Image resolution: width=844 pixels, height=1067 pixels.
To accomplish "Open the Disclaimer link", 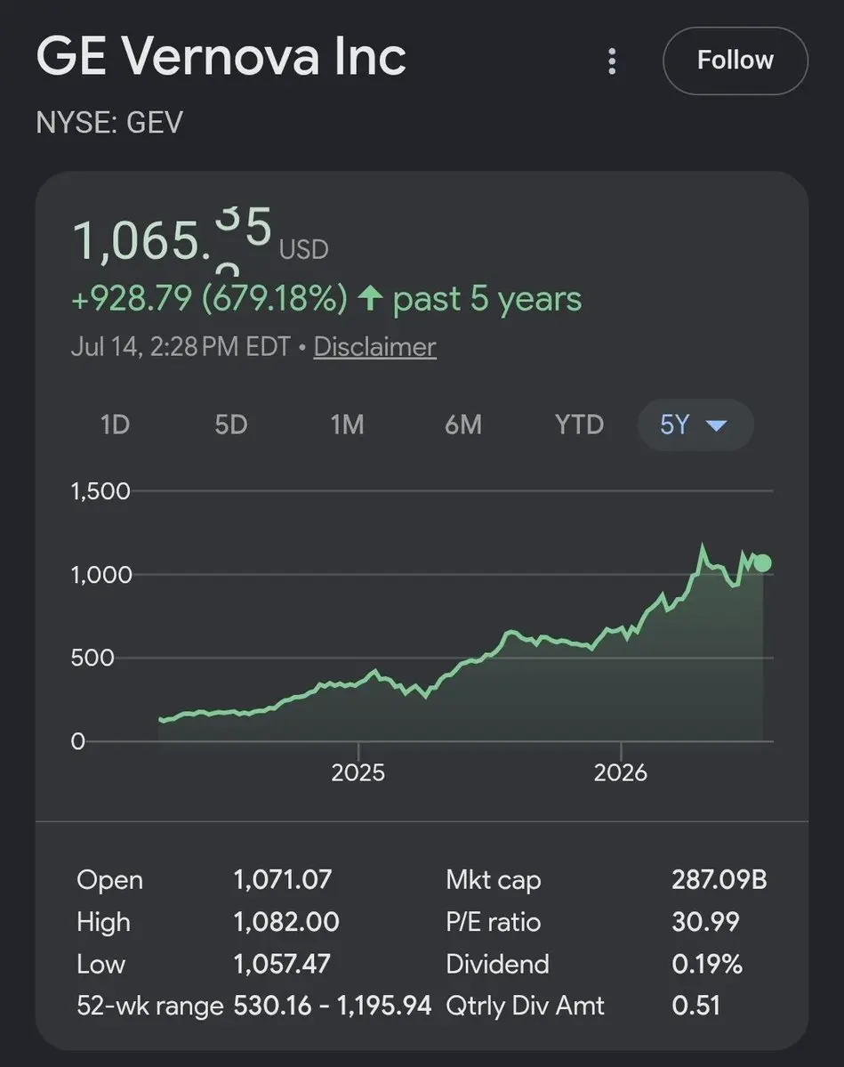I will point(374,347).
